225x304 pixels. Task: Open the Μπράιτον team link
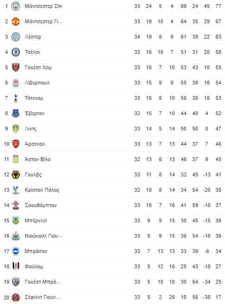(36, 251)
